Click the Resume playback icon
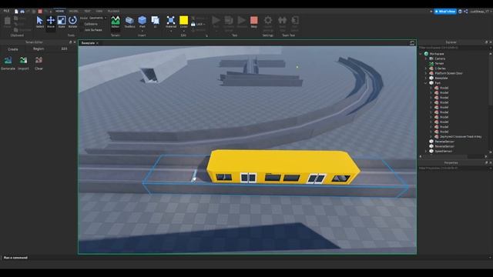The width and height of the screenshot is (493, 277). 241,22
